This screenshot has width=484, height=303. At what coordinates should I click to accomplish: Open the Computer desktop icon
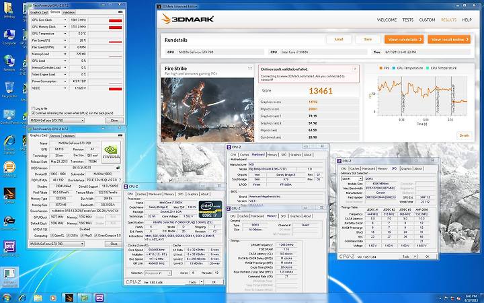9,37
